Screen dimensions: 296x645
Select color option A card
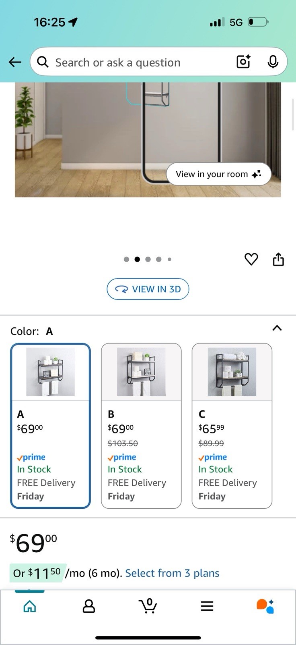50,426
